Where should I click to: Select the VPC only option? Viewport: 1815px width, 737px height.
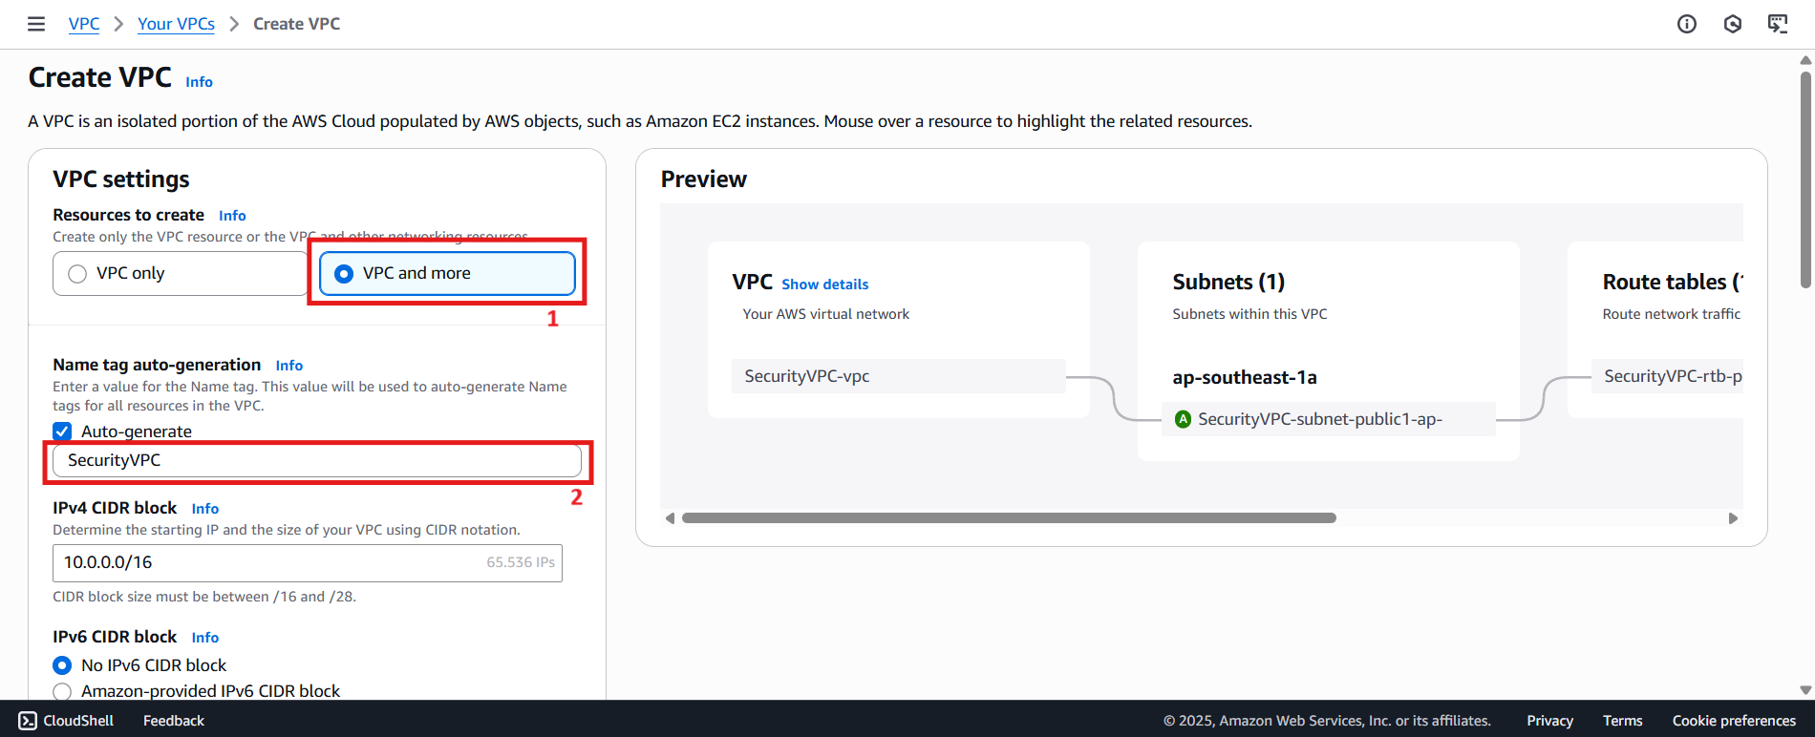pos(180,273)
